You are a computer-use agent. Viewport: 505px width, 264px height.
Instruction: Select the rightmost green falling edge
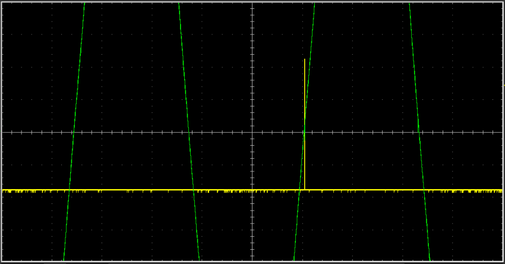[x=414, y=65]
